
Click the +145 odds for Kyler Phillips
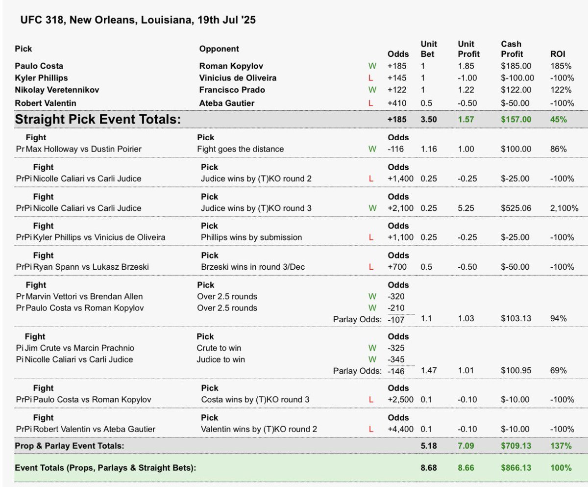click(x=398, y=77)
